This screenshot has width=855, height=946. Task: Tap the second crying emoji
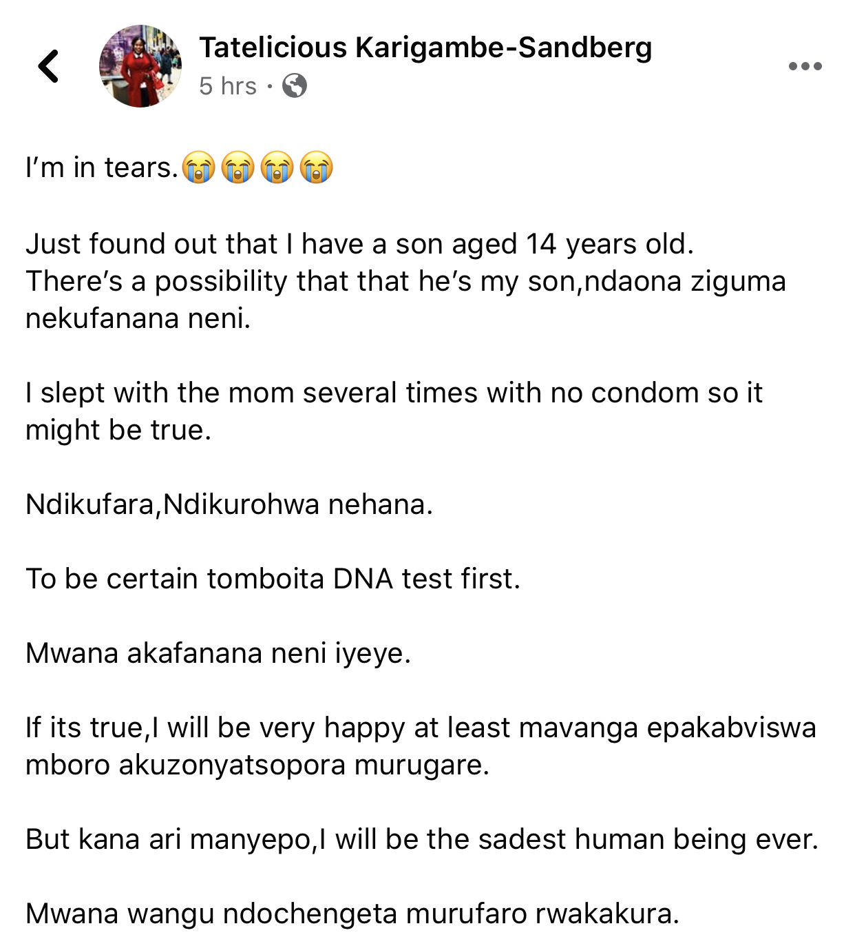238,167
